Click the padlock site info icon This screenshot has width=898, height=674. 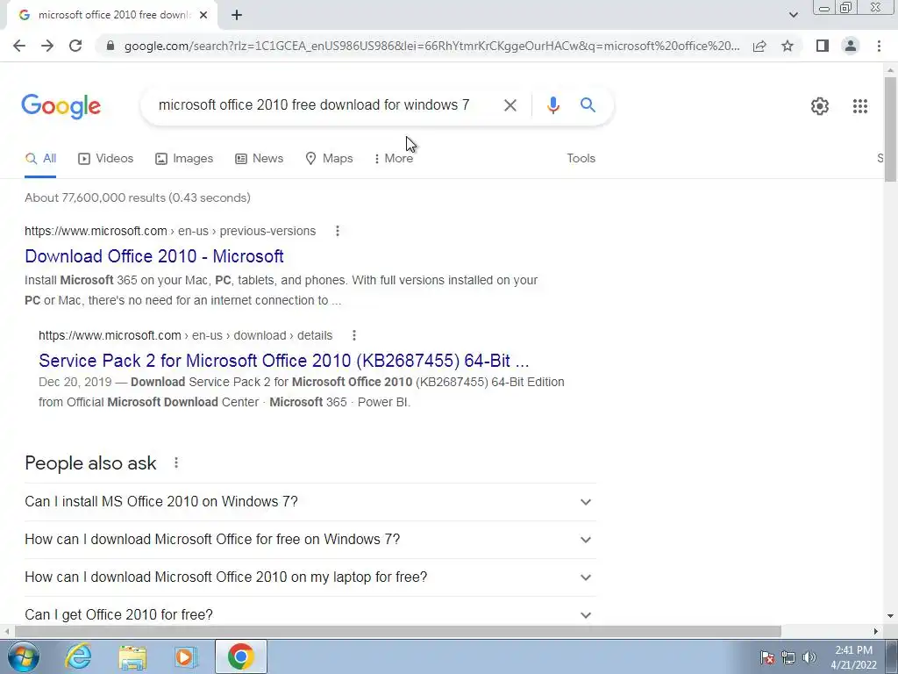tap(110, 46)
